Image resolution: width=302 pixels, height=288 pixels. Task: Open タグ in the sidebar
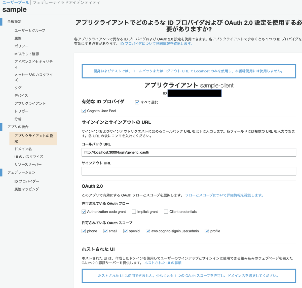coord(18,88)
